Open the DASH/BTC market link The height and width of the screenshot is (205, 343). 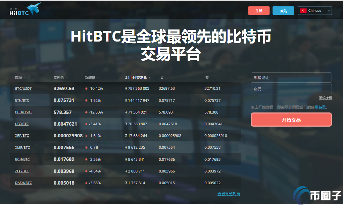click(x=23, y=183)
